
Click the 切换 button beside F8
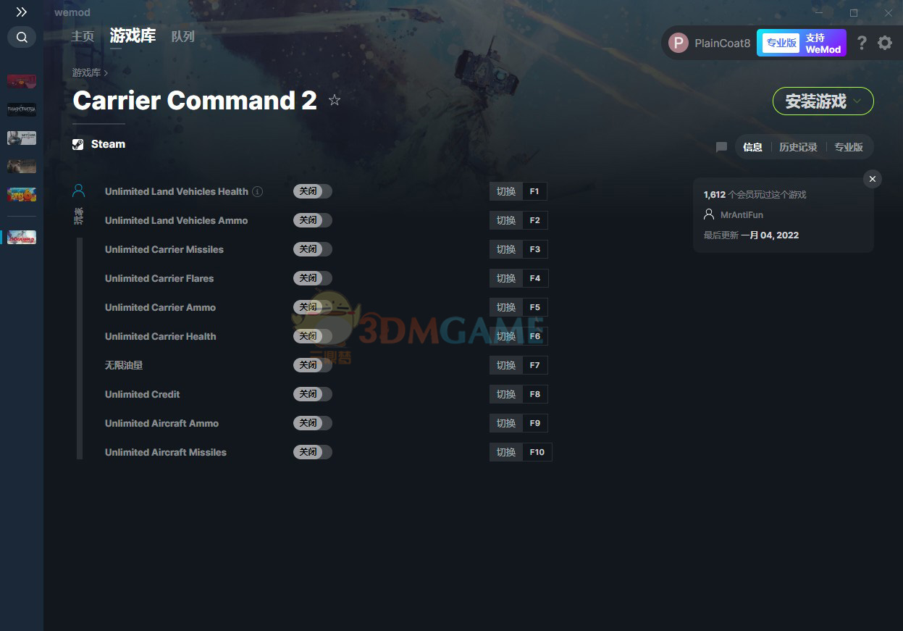506,394
